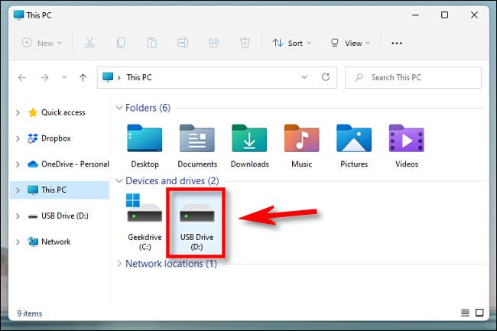497x331 pixels.
Task: Select USB Drive (D:) in sidebar
Action: (x=58, y=216)
